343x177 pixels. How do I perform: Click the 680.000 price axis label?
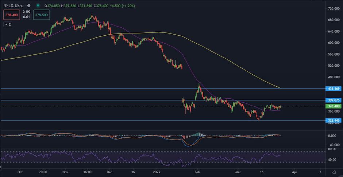point(334,20)
